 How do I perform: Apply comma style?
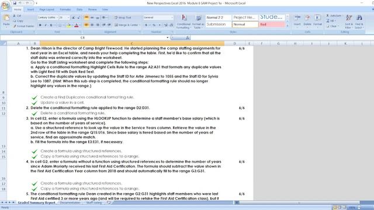coord(160,25)
